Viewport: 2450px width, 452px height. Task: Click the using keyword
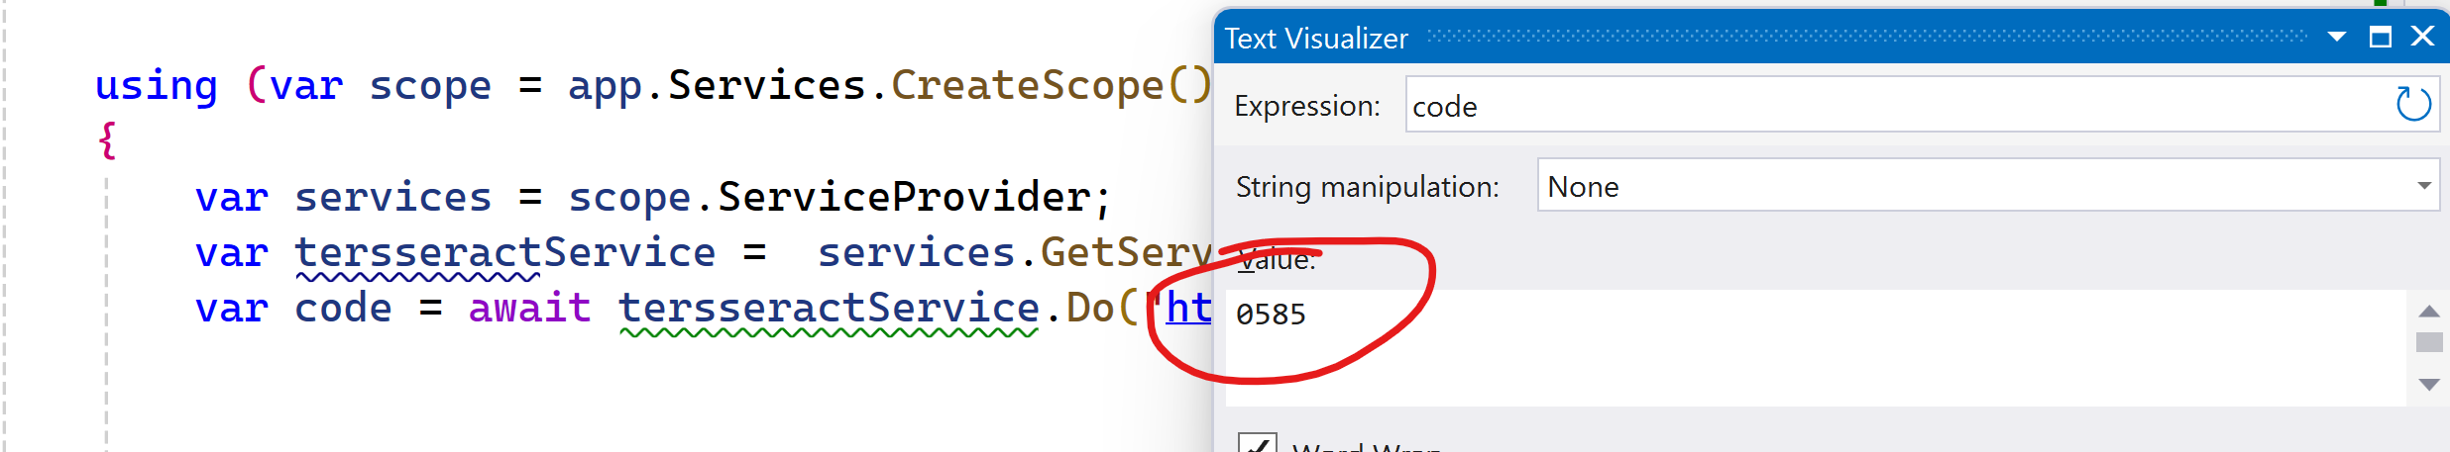pos(156,86)
